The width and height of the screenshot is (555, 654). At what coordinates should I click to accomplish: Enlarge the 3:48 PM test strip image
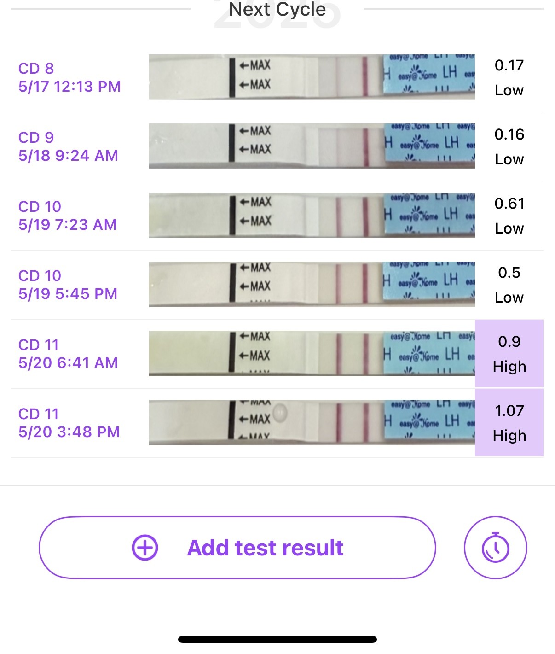pyautogui.click(x=312, y=422)
